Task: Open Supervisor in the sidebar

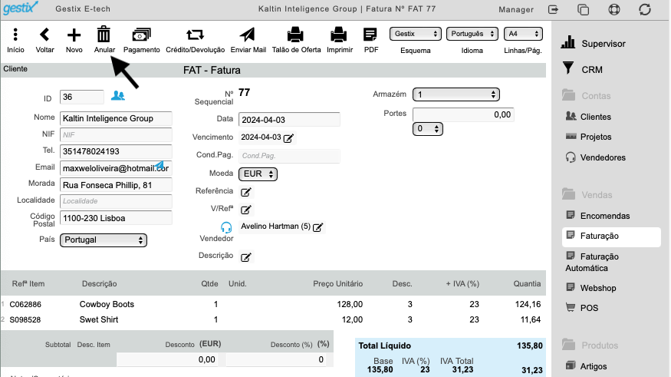Action: 603,44
